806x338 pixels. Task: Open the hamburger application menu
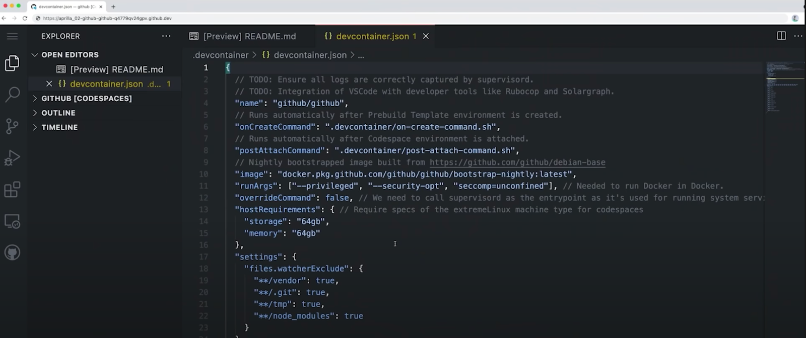[x=12, y=36]
